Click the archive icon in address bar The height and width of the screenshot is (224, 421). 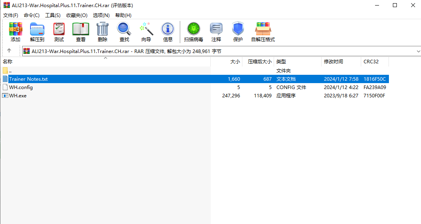(26, 51)
